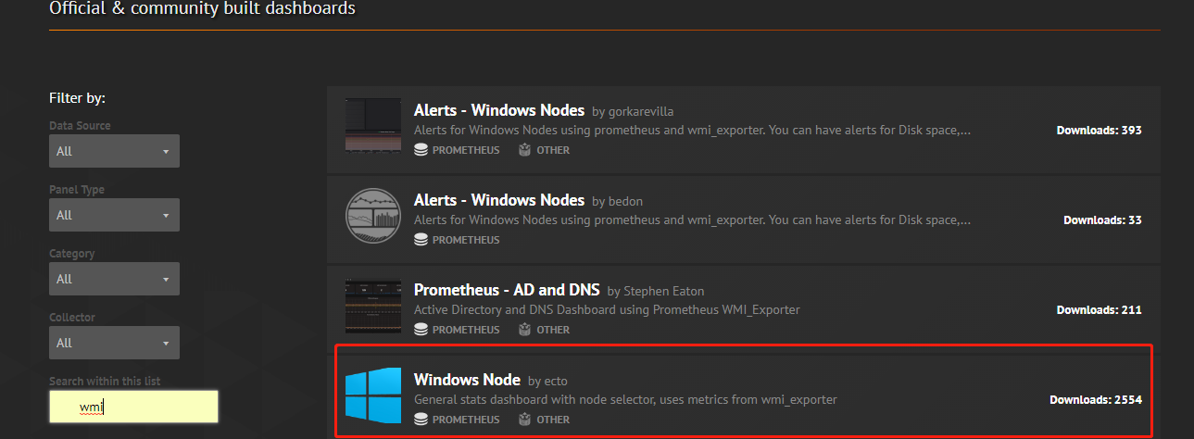
Task: Click Downloads: 33 count
Action: pos(1102,220)
